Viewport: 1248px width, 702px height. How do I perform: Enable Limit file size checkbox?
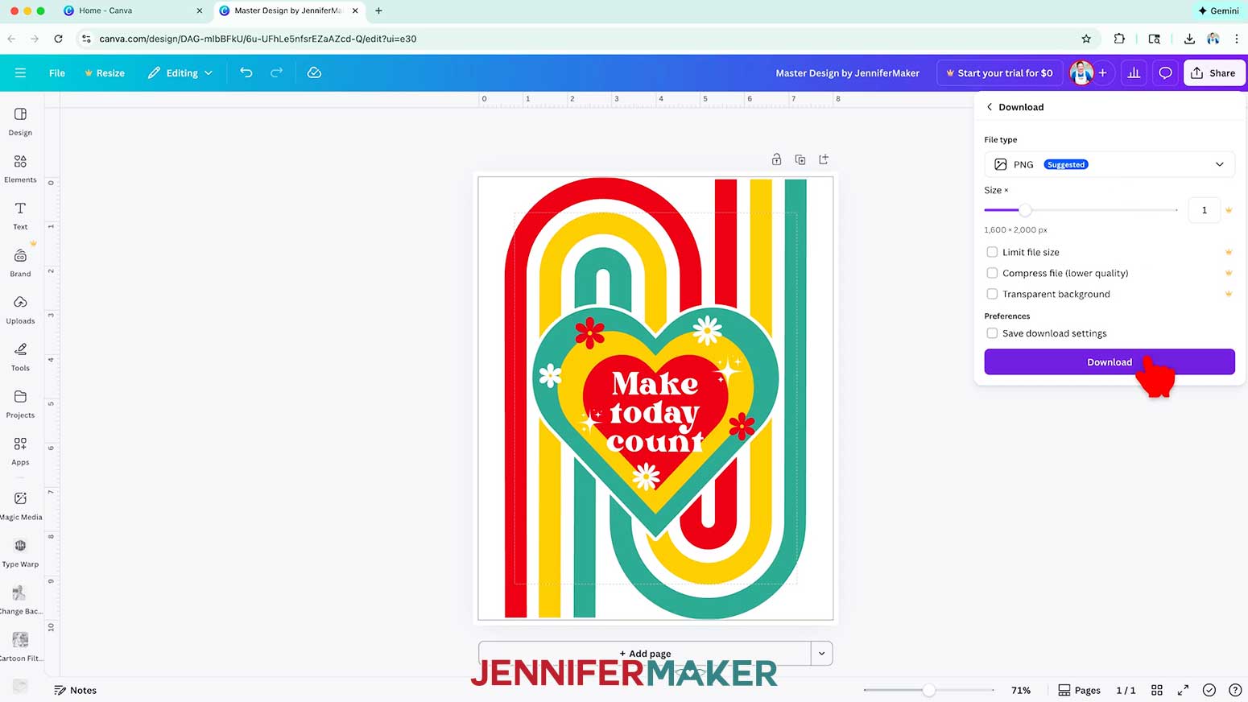pyautogui.click(x=992, y=252)
